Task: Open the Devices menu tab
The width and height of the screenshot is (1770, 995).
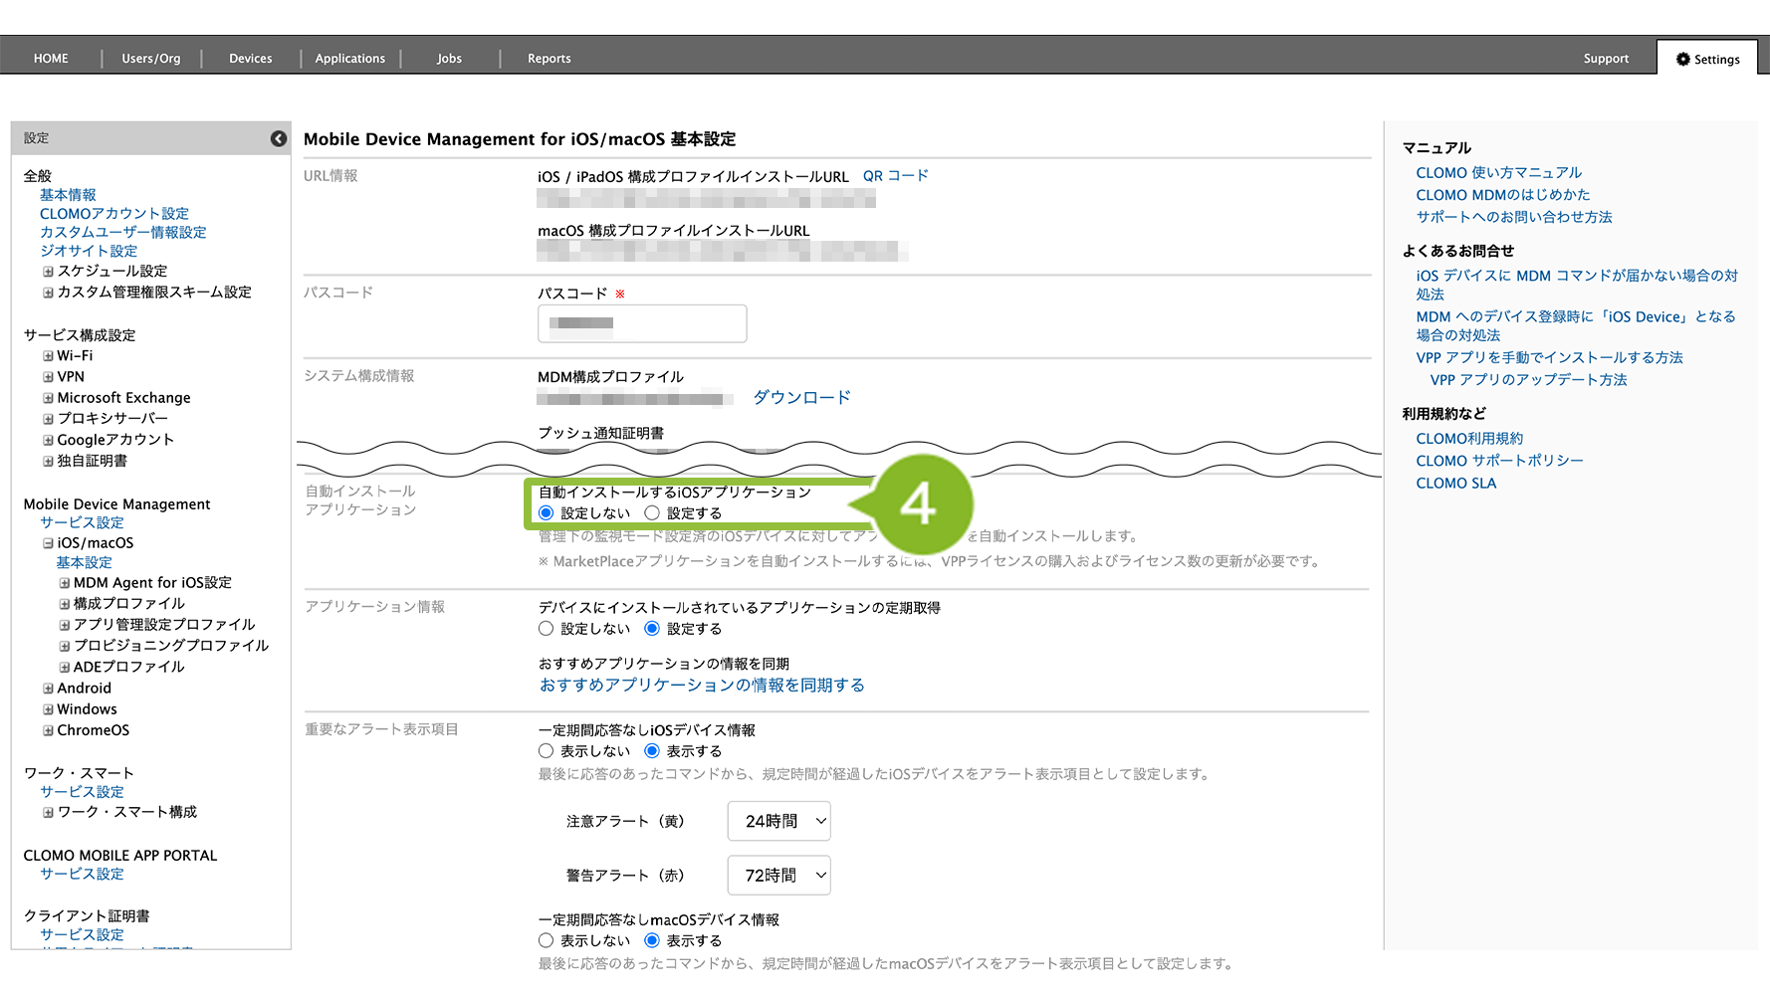Action: pos(250,59)
